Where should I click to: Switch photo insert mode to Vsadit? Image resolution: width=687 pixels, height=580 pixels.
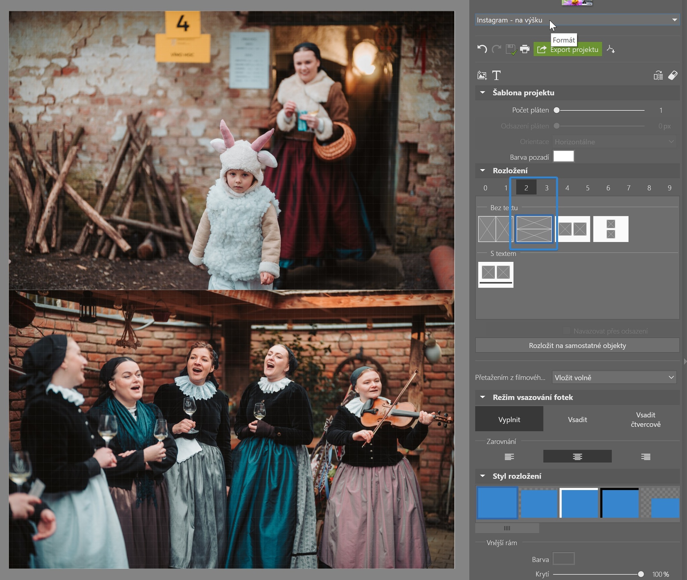tap(577, 419)
